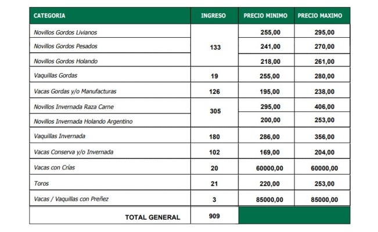Image resolution: width=378 pixels, height=232 pixels.
Task: Select Vacas / Vaquillas con Preñez label
Action: click(71, 199)
